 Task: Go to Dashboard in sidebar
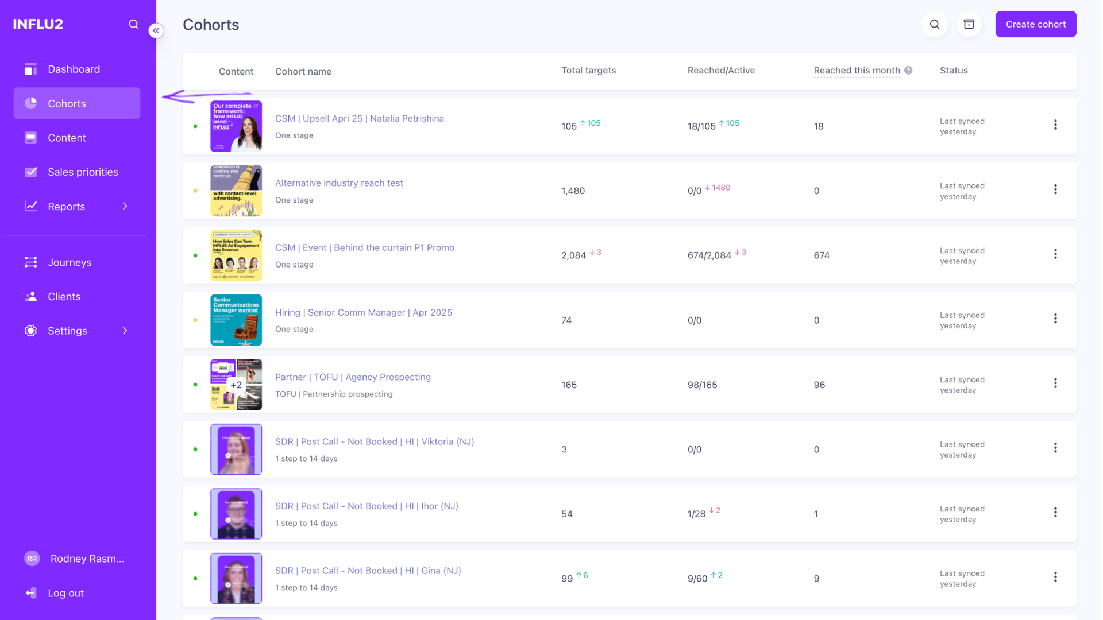77,69
